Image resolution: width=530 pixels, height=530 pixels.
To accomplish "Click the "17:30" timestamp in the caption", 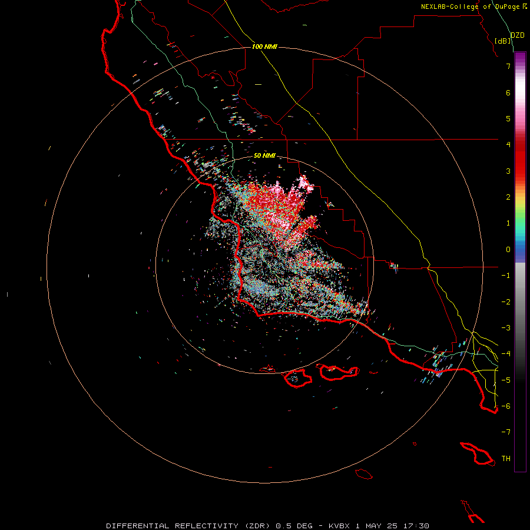I will coord(417,526).
